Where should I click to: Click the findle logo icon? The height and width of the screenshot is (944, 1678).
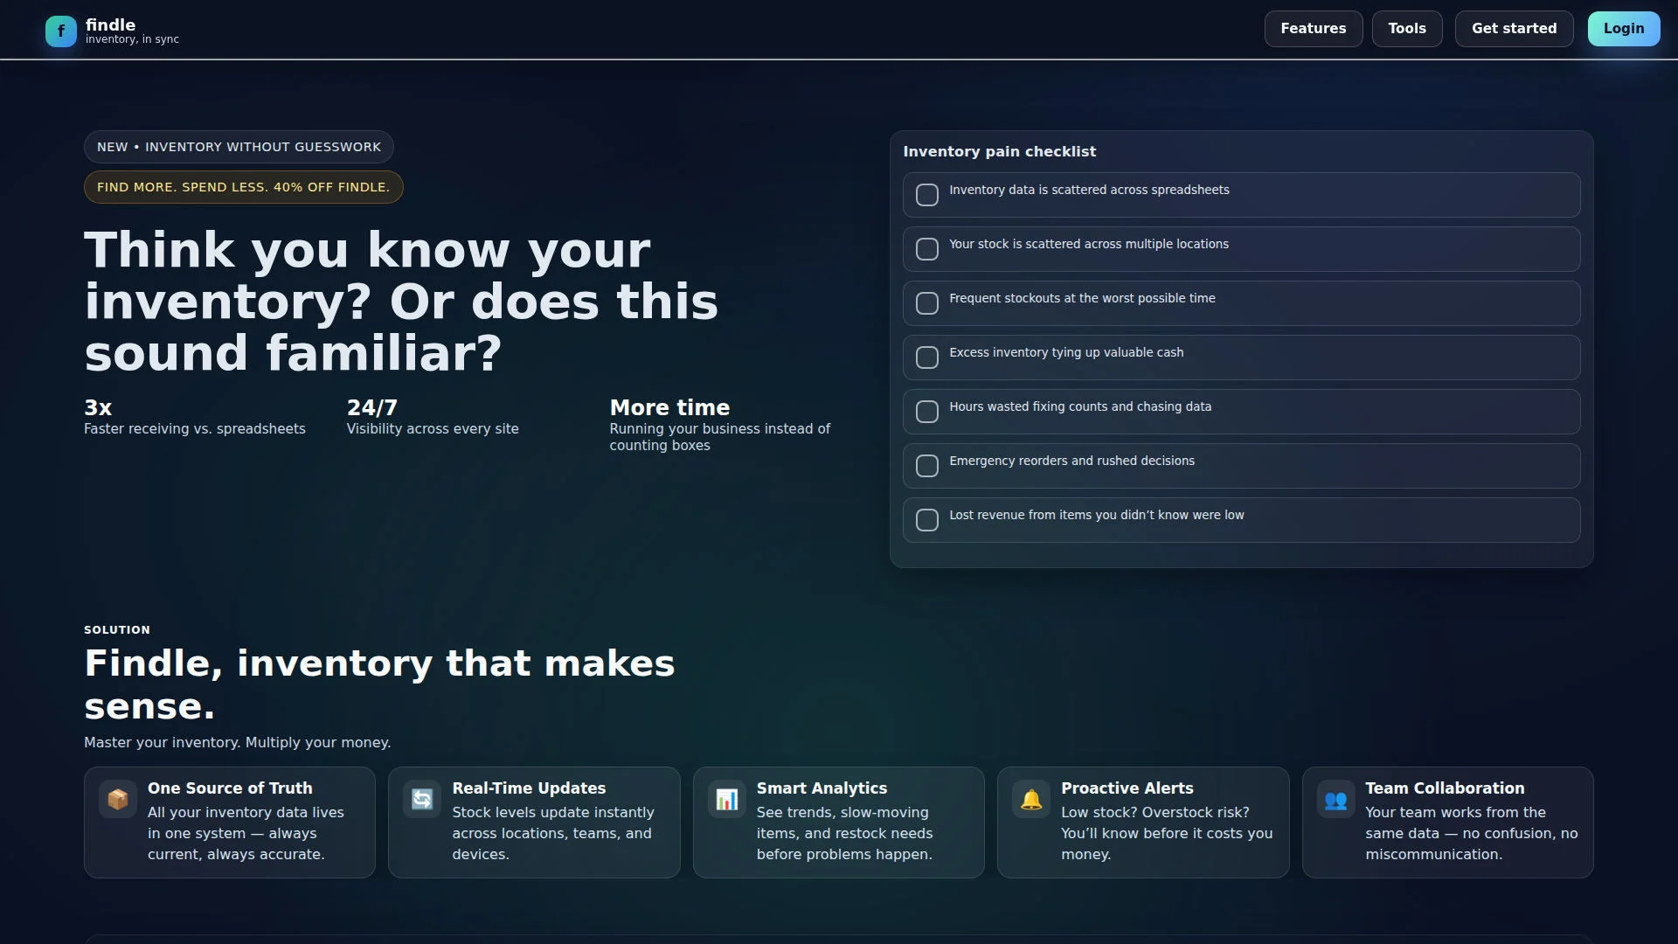[60, 31]
